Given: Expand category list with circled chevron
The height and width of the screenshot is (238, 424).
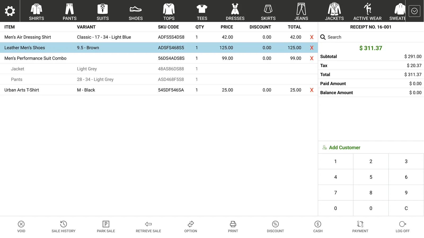Looking at the screenshot, I should click(x=414, y=11).
